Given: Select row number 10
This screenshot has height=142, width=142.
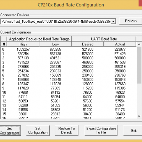Looking at the screenshot, I should 4,92.
